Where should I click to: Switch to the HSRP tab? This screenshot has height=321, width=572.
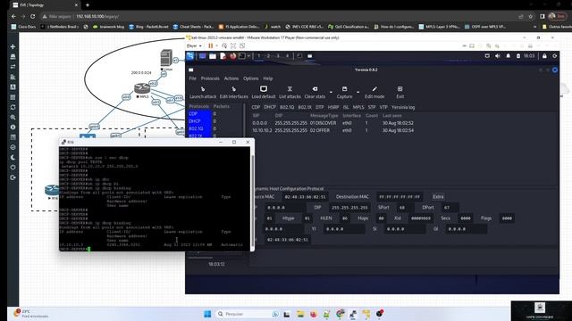333,107
